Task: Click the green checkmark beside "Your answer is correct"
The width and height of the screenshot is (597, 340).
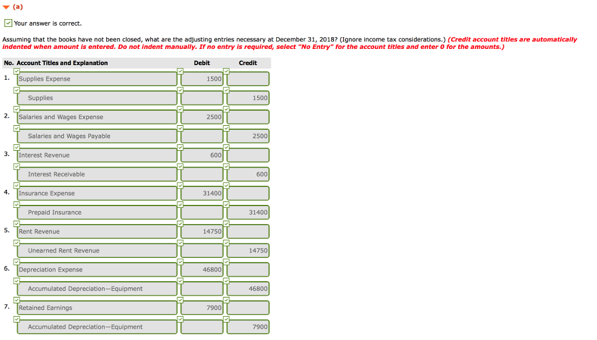Action: [8, 23]
